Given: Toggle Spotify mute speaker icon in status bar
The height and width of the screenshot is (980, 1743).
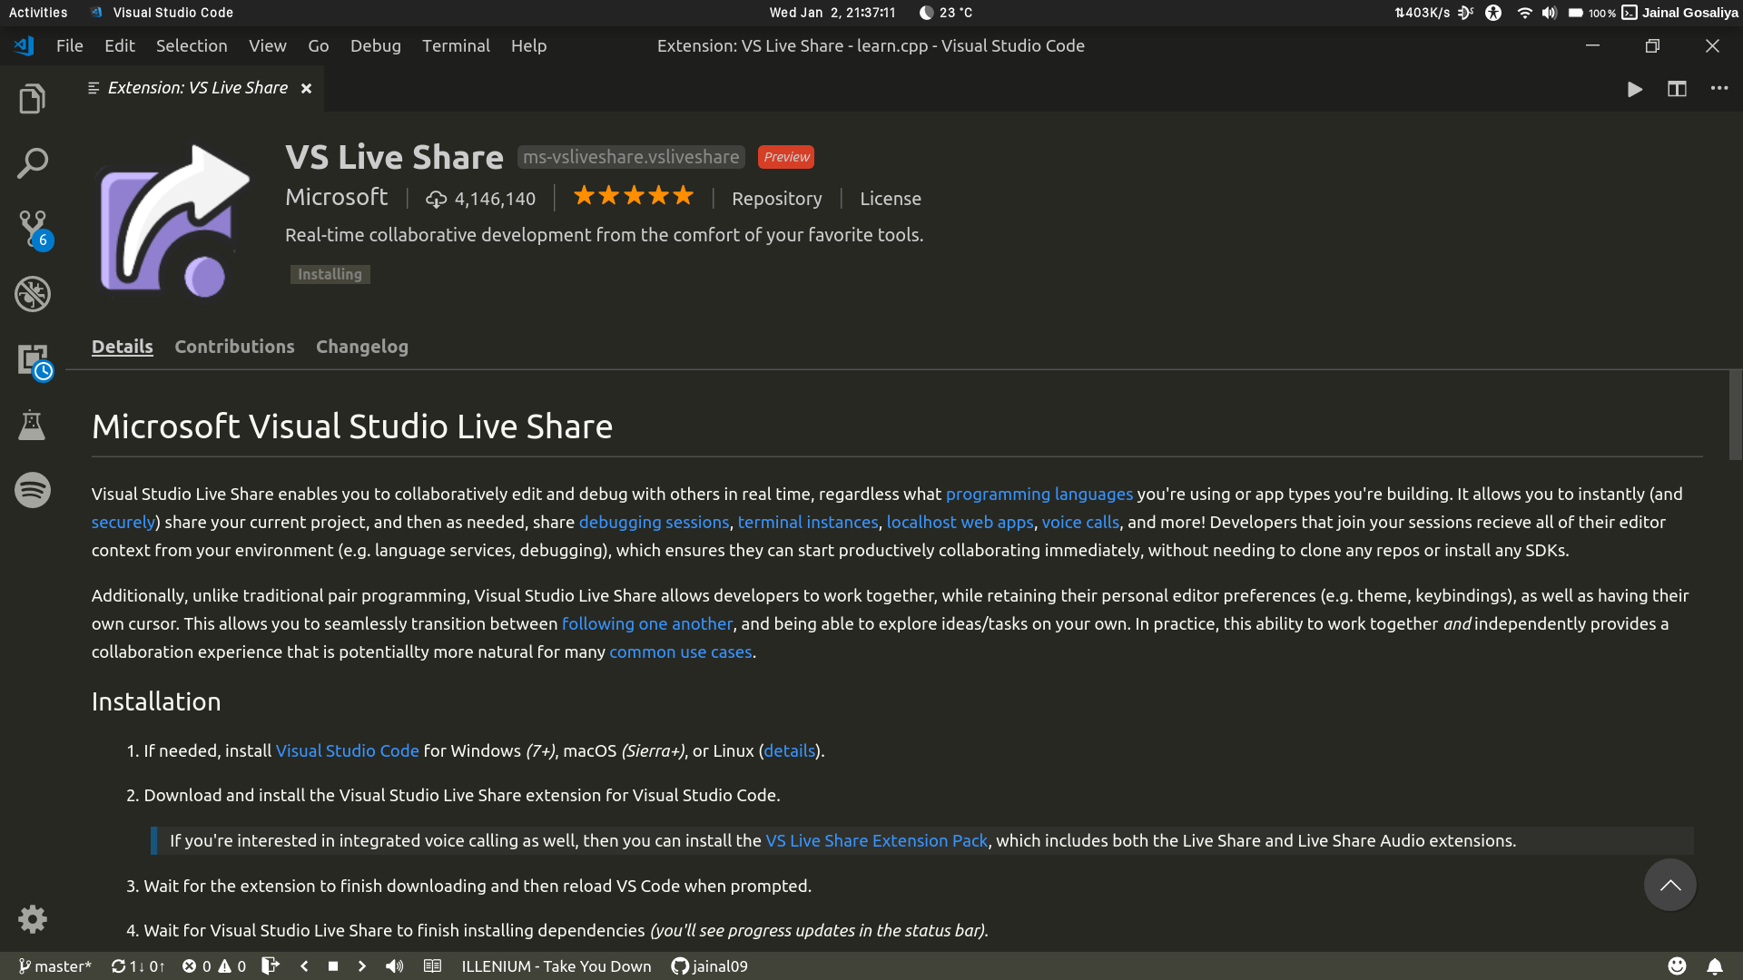Looking at the screenshot, I should (394, 966).
